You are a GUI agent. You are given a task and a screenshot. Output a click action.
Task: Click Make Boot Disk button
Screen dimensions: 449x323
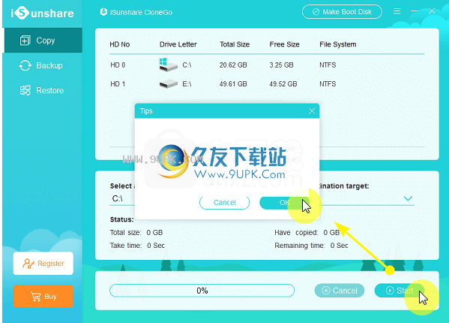coord(342,12)
